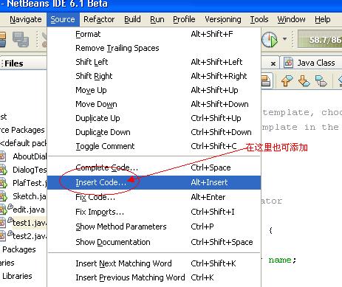The width and height of the screenshot is (342, 287).
Task: Select Fix Imports... menu entry
Action: click(154, 212)
